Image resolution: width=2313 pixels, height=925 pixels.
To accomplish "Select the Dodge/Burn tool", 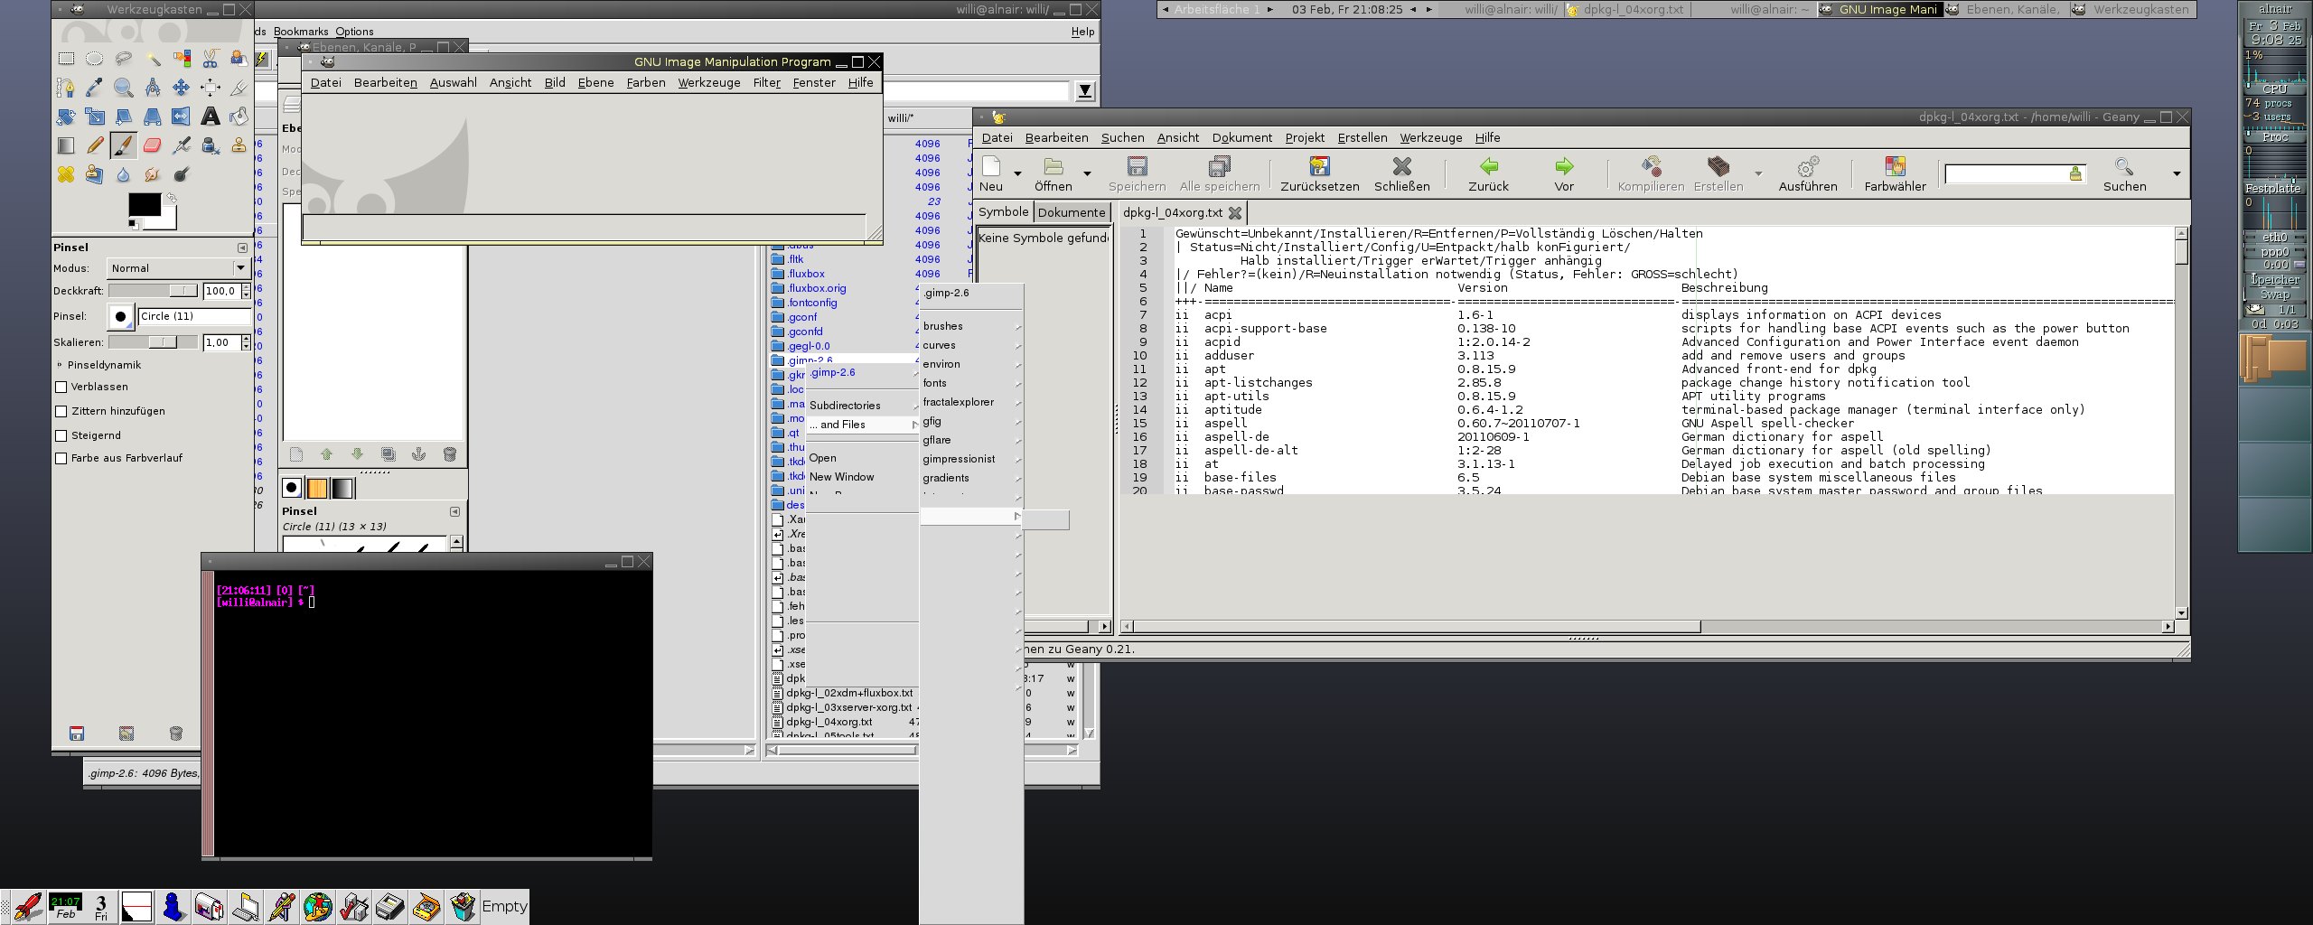I will [182, 174].
